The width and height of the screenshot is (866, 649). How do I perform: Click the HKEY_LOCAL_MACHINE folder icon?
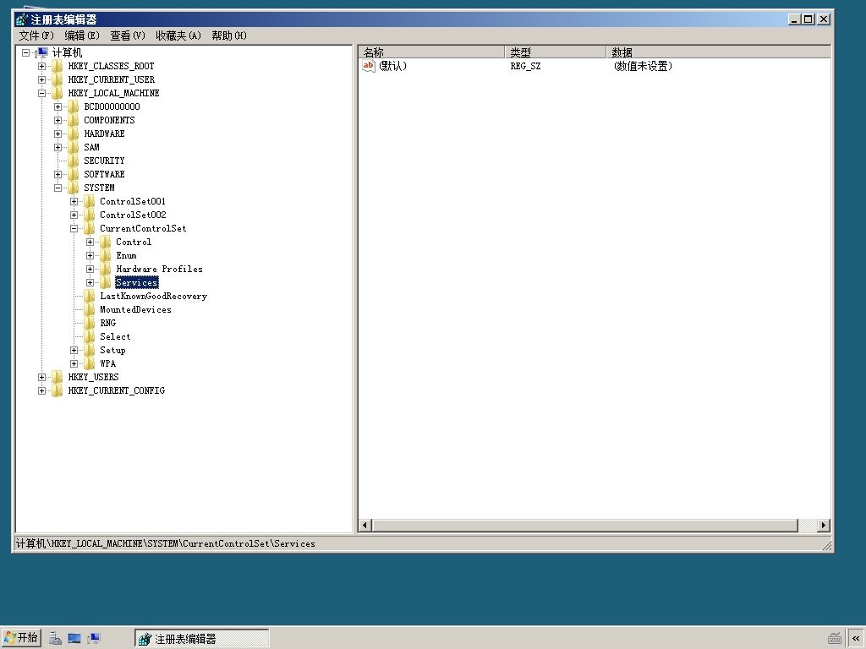tap(57, 93)
